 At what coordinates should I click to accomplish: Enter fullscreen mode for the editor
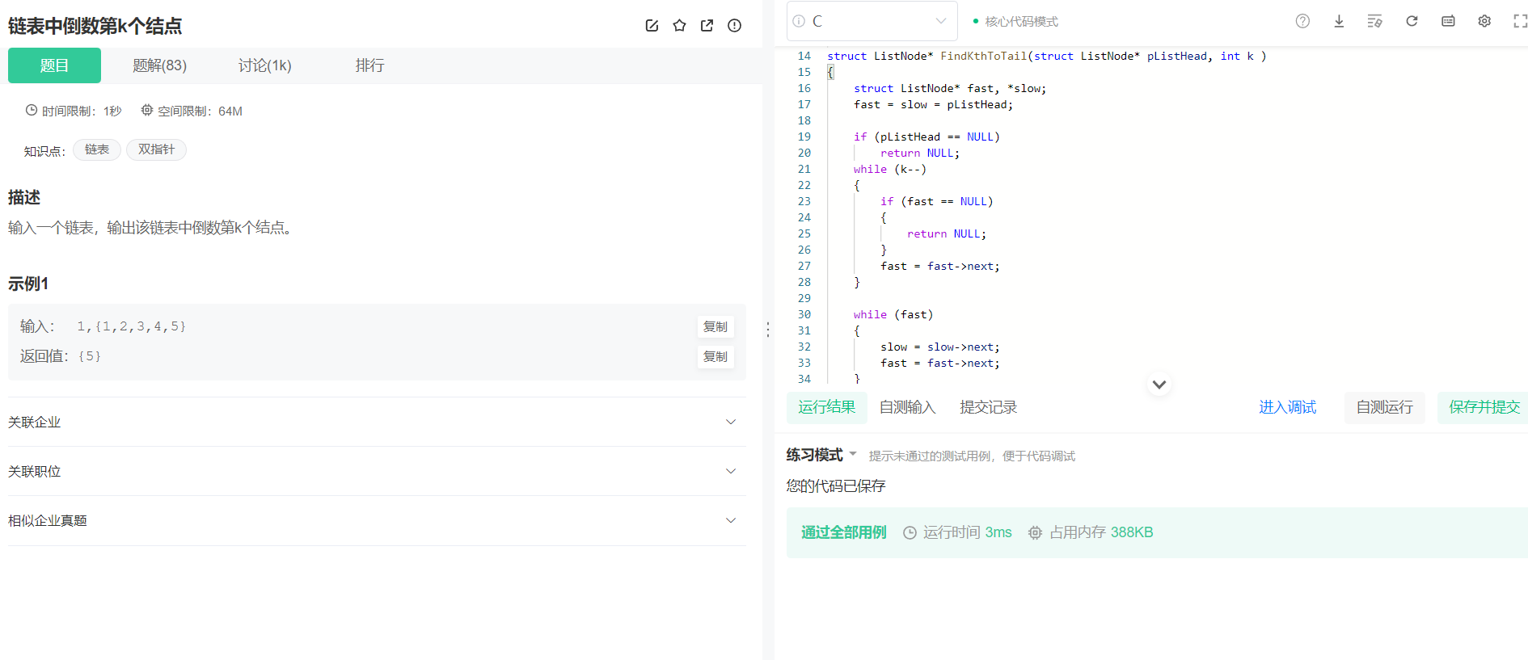[x=1520, y=21]
